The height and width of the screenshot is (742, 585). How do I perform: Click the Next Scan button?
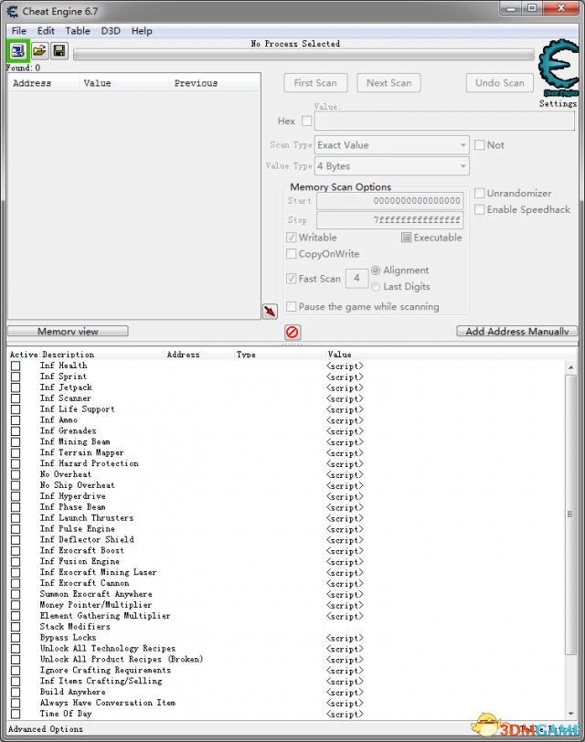(389, 83)
